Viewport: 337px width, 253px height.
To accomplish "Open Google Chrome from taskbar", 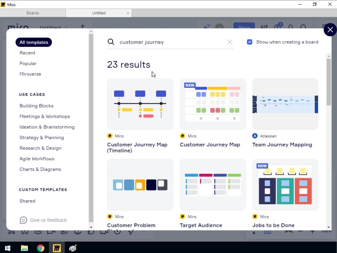I will click(x=40, y=248).
